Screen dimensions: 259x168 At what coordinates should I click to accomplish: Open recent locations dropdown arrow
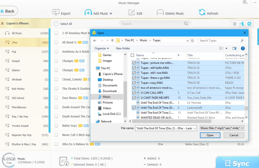(107, 41)
